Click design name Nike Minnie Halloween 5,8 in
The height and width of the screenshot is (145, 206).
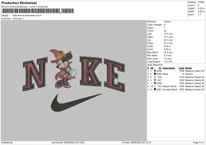click(27, 15)
